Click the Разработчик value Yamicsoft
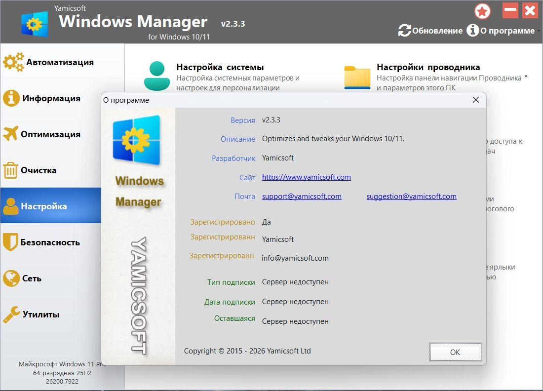This screenshot has width=543, height=391. point(278,158)
